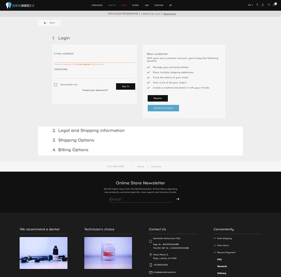Open the user account icon
Viewport: 281px width, 277px height.
[x=263, y=5]
